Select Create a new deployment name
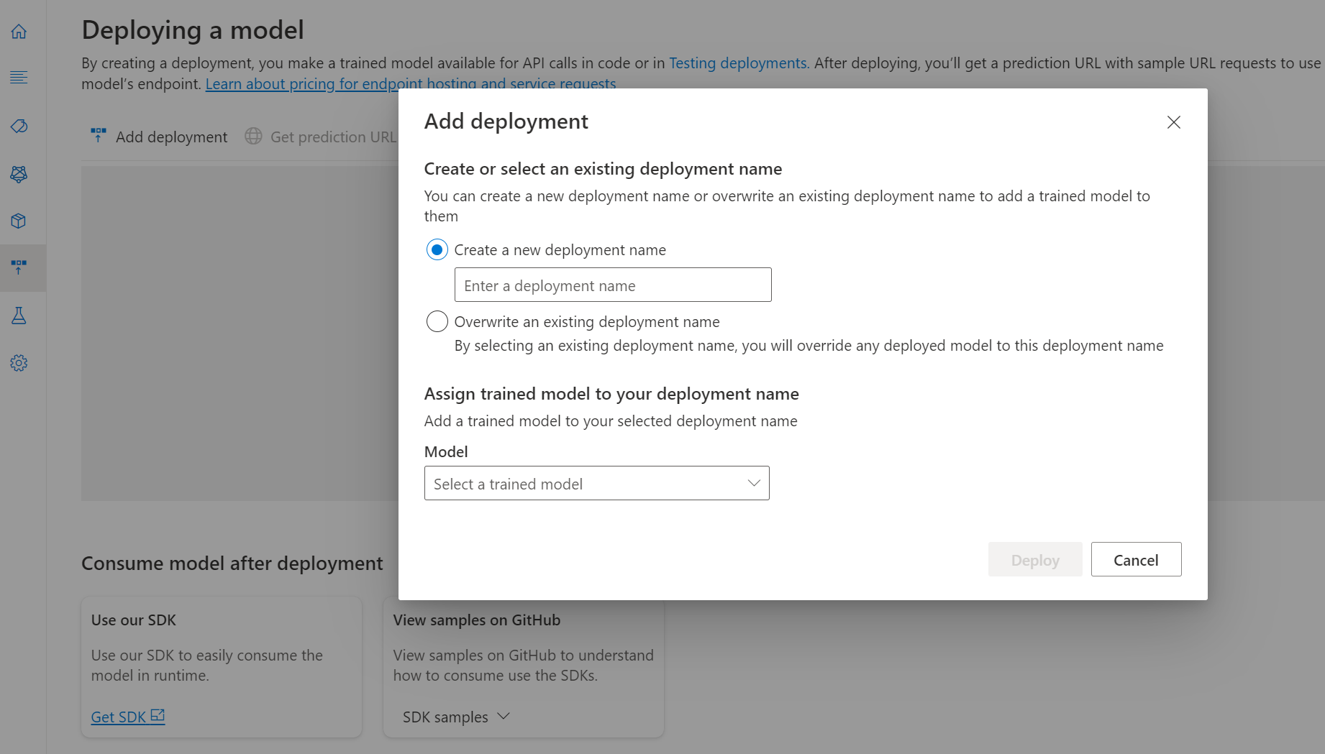1325x754 pixels. pyautogui.click(x=437, y=250)
